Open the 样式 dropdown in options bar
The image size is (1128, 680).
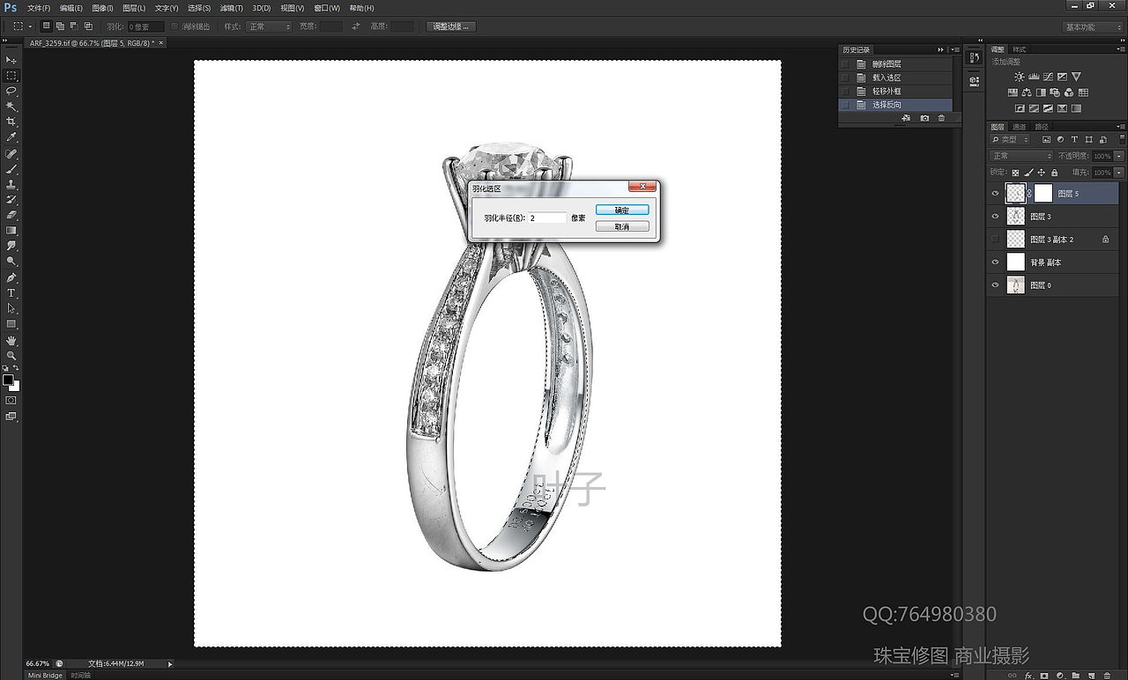pyautogui.click(x=269, y=26)
